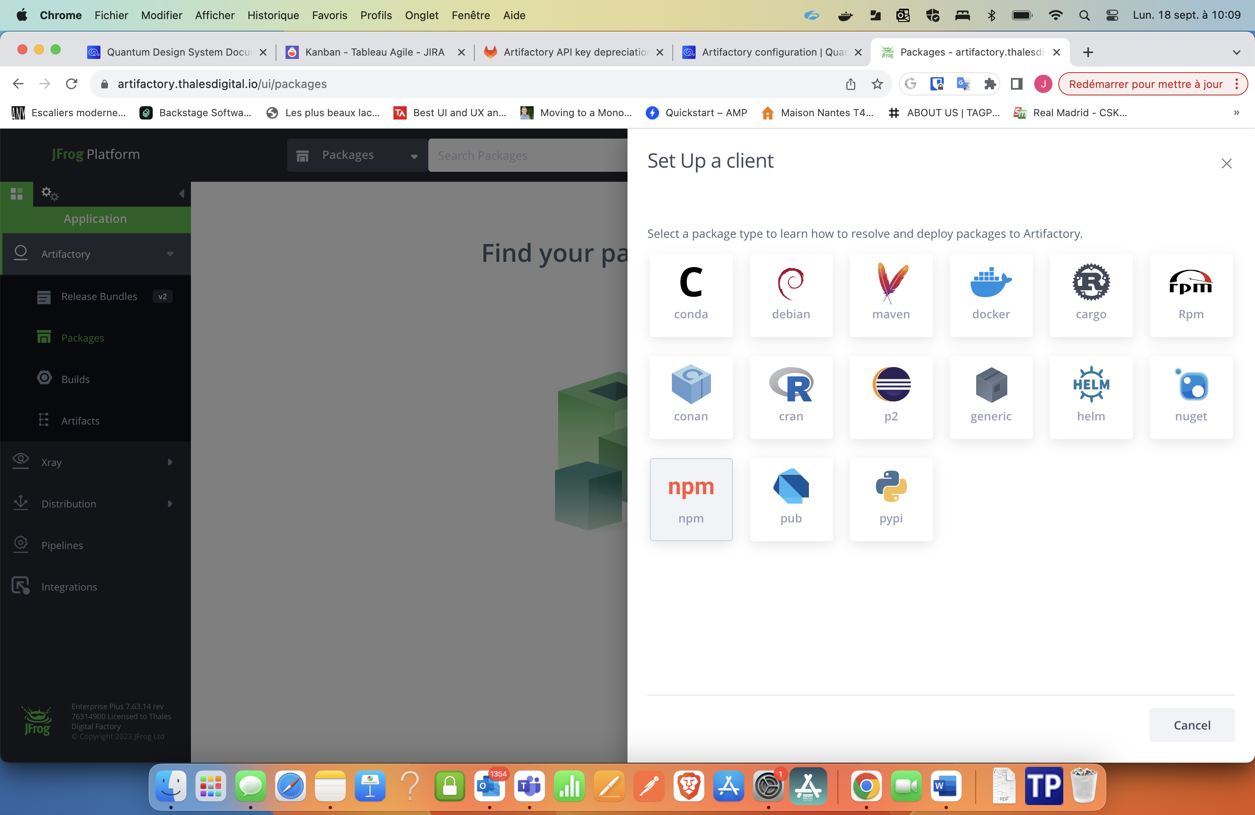Expand the Xray sidebar section
Image resolution: width=1255 pixels, height=815 pixels.
169,462
